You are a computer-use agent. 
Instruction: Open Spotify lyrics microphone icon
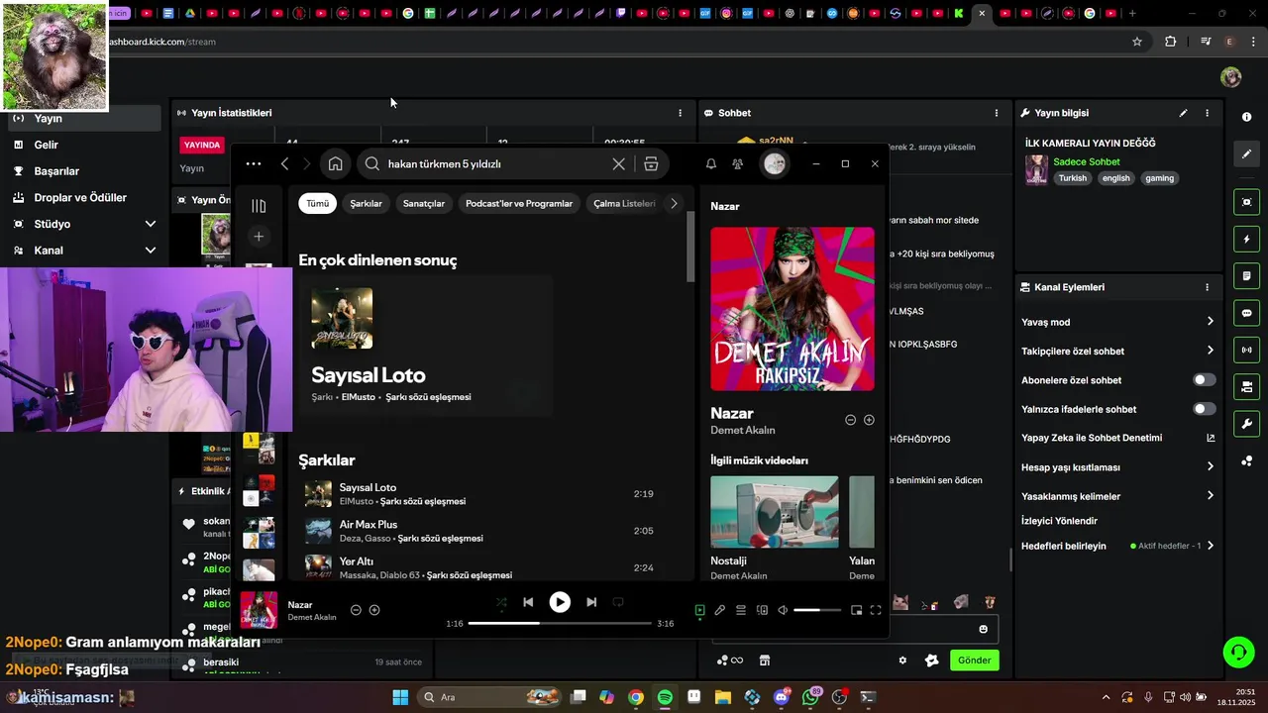pyautogui.click(x=720, y=611)
